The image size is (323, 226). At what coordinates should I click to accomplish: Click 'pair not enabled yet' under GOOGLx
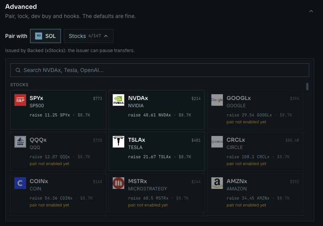[247, 122]
